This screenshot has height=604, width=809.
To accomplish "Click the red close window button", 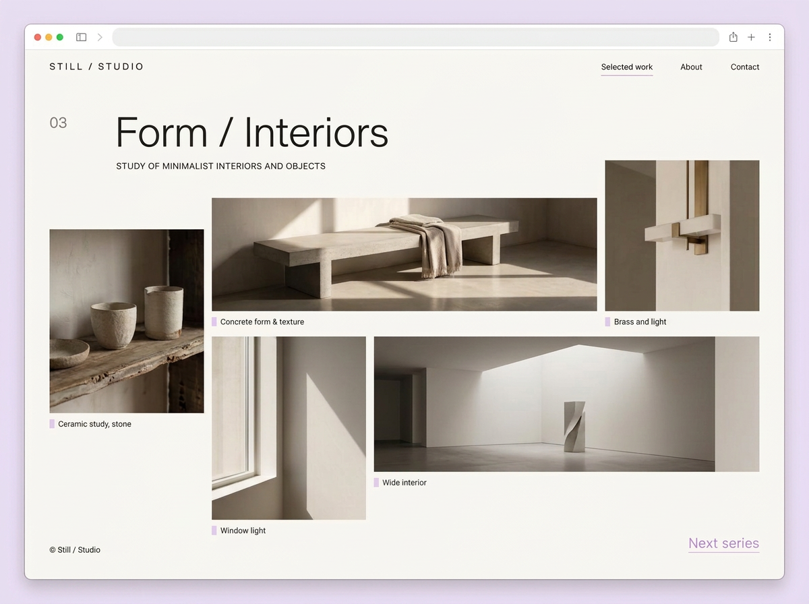I will [x=38, y=37].
